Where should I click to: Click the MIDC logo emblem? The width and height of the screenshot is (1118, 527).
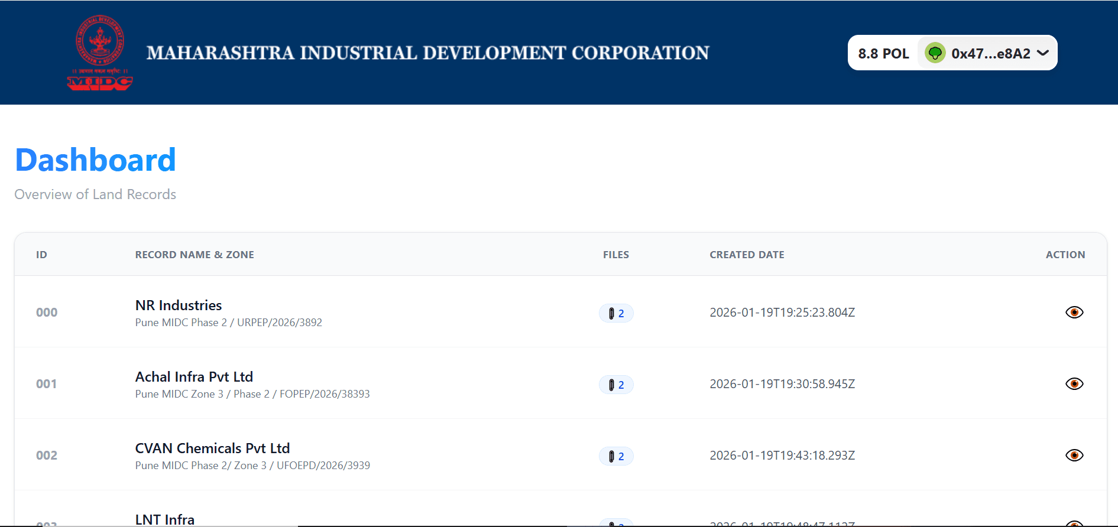(x=99, y=53)
